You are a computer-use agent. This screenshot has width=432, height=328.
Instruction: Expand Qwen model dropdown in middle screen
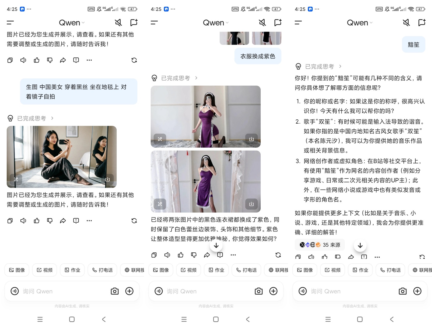(216, 23)
